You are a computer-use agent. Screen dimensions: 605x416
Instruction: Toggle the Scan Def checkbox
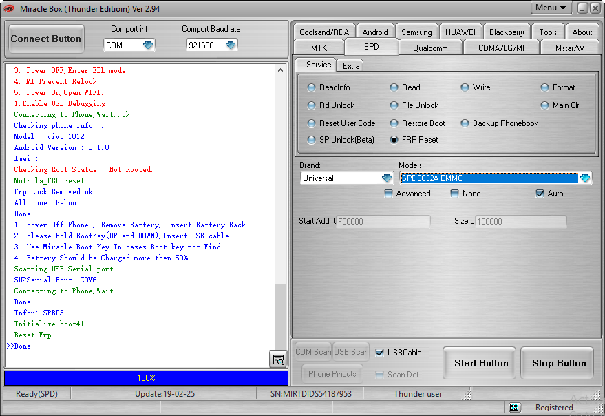[x=380, y=374]
